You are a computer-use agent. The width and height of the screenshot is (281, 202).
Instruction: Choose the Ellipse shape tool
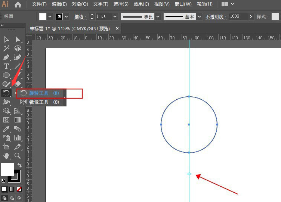(x=6, y=75)
